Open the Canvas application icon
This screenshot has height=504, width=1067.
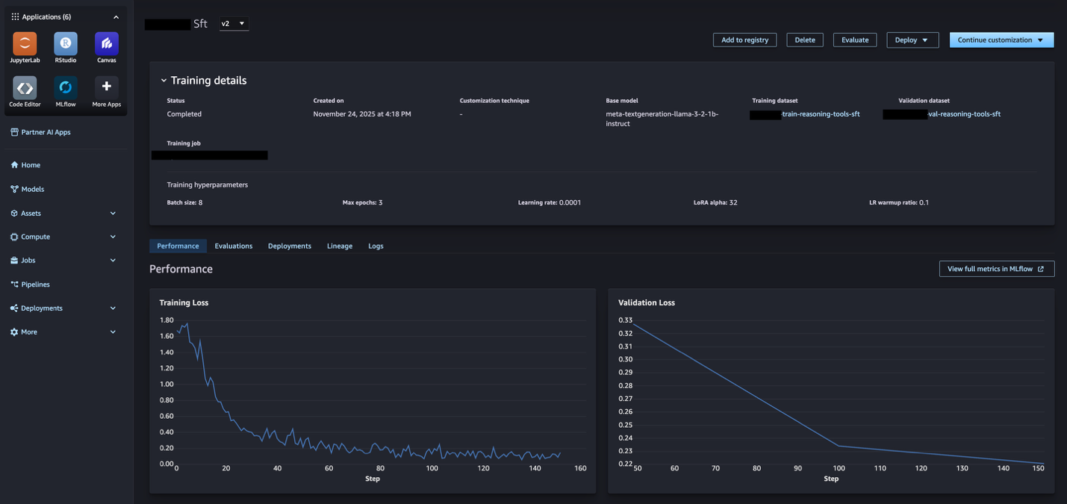(107, 44)
